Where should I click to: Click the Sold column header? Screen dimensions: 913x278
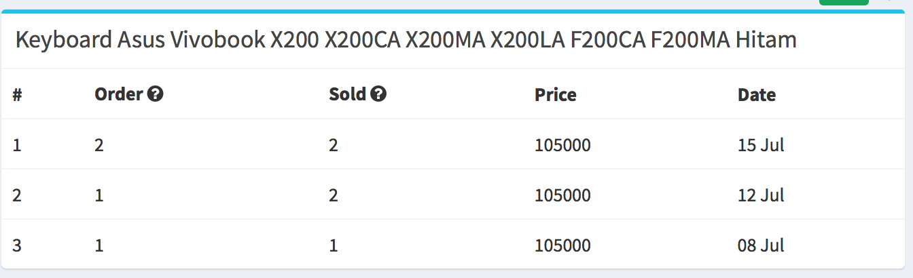point(348,94)
